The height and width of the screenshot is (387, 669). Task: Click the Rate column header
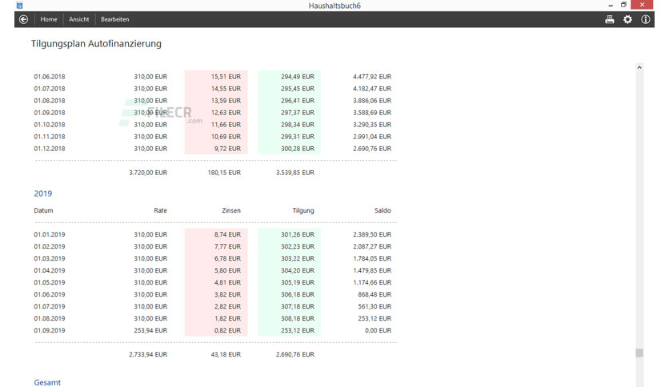(160, 210)
